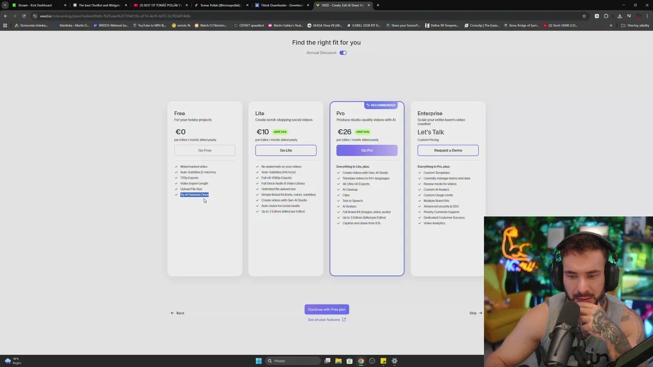
Task: Click SAVE 50% badge on Pro
Action: pyautogui.click(x=362, y=132)
